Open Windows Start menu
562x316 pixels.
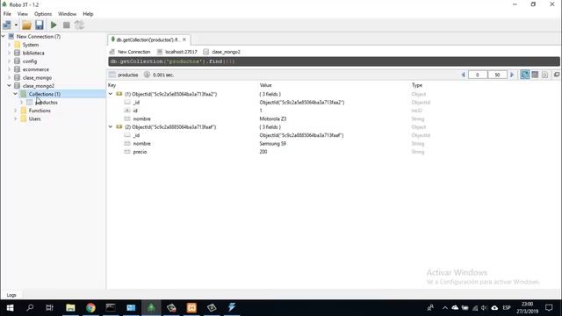coord(10,308)
